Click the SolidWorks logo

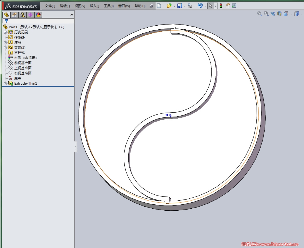tap(21, 6)
